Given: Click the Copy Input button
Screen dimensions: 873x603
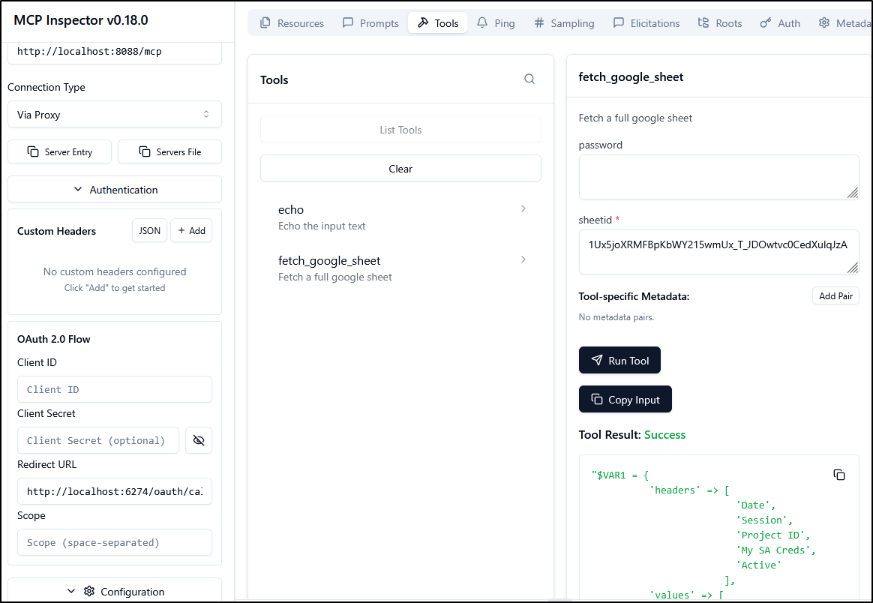Looking at the screenshot, I should pyautogui.click(x=625, y=400).
